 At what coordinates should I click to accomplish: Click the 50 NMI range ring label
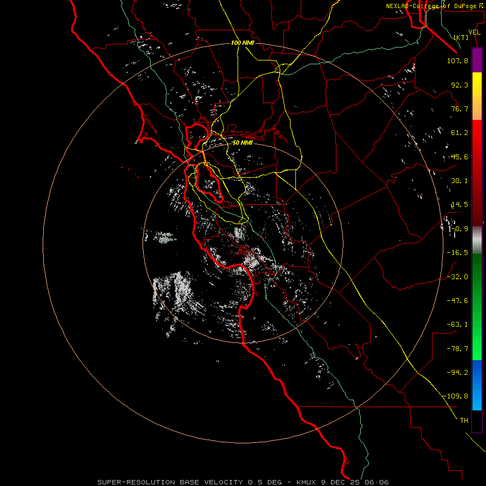pyautogui.click(x=242, y=143)
